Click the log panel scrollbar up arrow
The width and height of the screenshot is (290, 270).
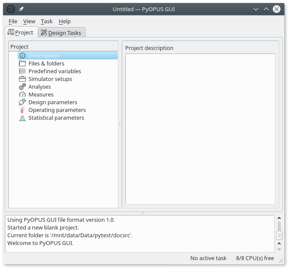279,219
